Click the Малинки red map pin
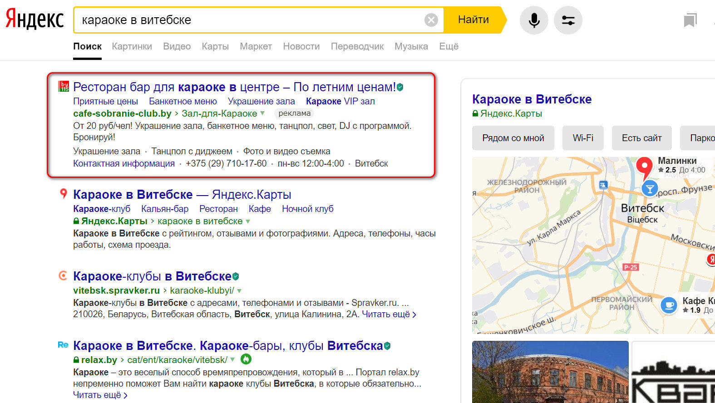This screenshot has width=715, height=403. [644, 168]
